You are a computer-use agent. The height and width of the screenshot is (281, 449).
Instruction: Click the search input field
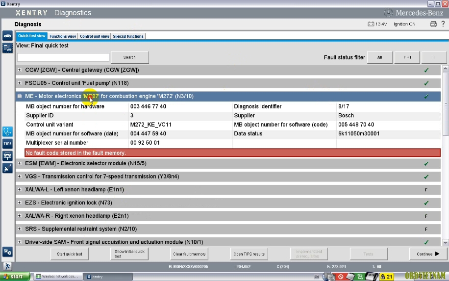pyautogui.click(x=63, y=57)
